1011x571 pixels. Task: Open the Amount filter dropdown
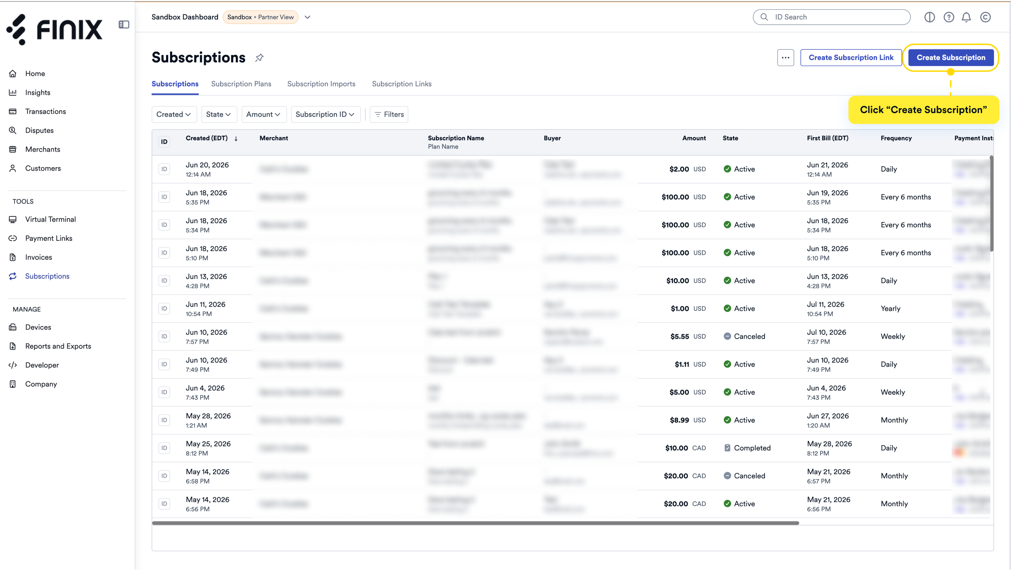(263, 114)
